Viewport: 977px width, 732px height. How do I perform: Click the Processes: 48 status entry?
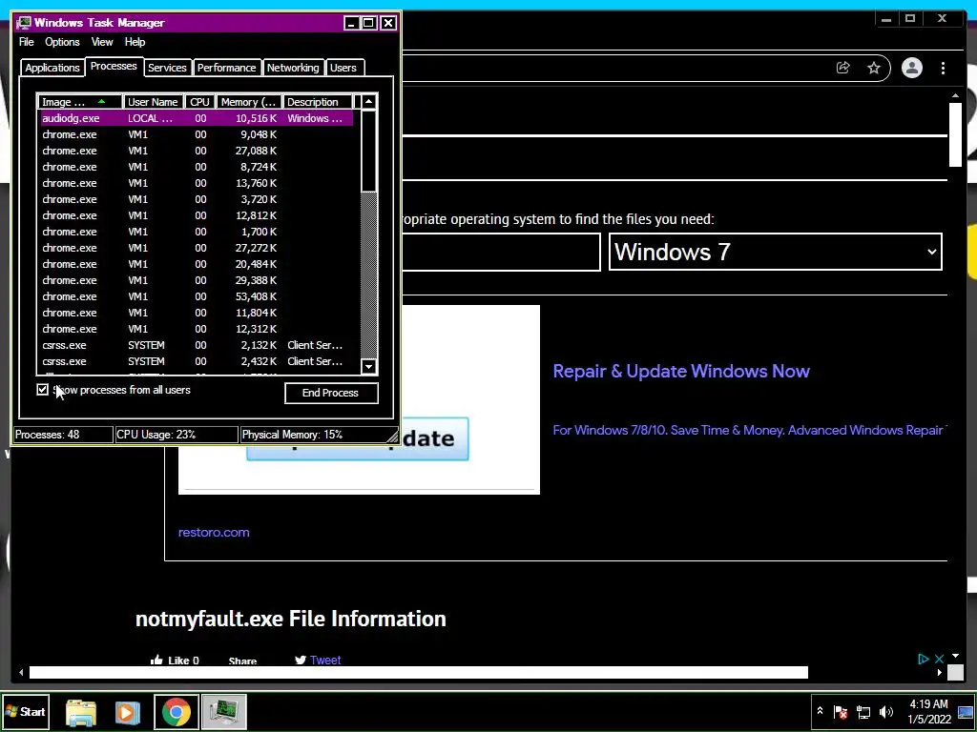click(63, 435)
